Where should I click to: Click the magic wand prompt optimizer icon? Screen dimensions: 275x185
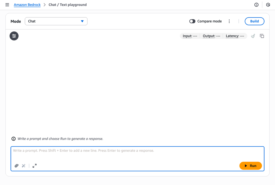23,166
